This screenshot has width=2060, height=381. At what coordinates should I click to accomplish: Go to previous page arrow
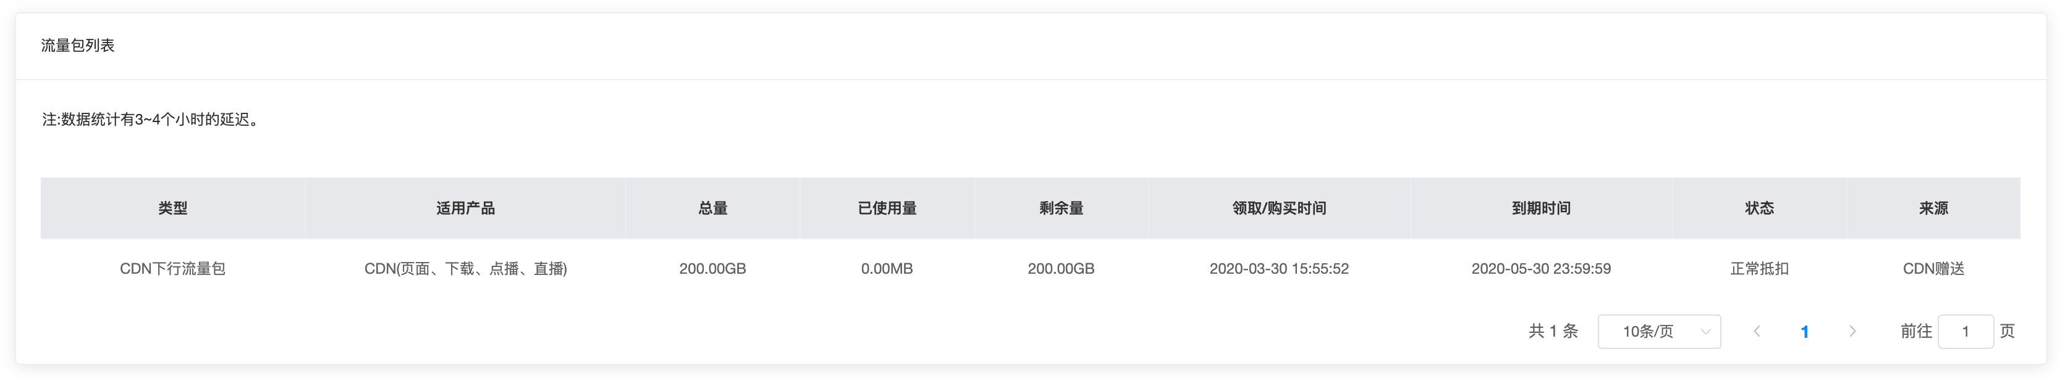tap(1757, 332)
